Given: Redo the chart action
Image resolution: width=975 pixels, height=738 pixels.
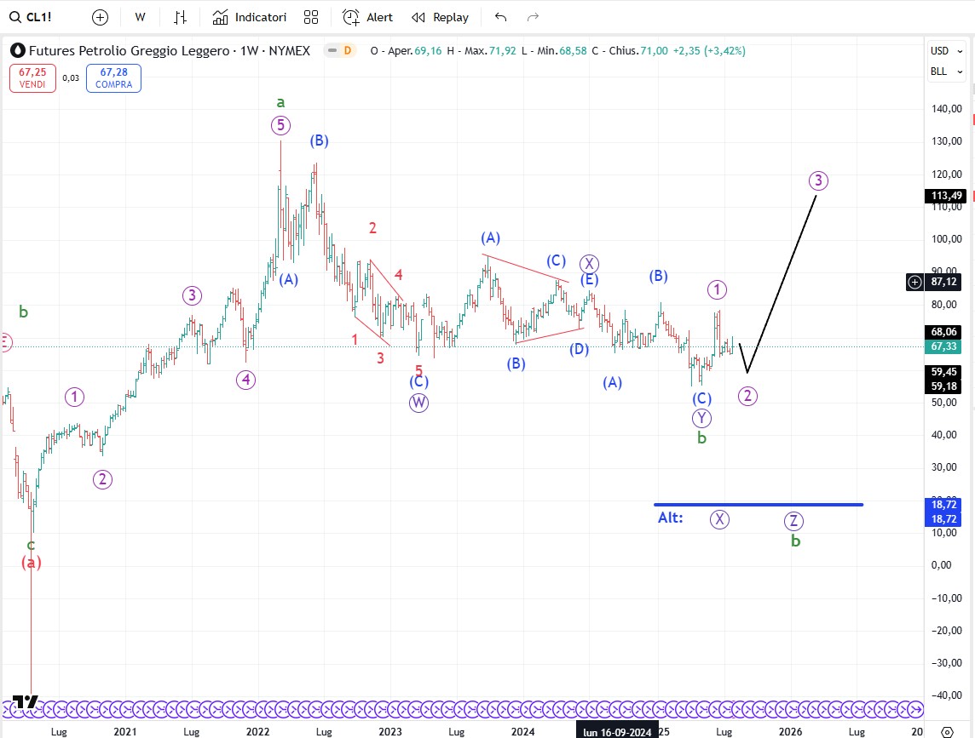Looking at the screenshot, I should coord(534,17).
